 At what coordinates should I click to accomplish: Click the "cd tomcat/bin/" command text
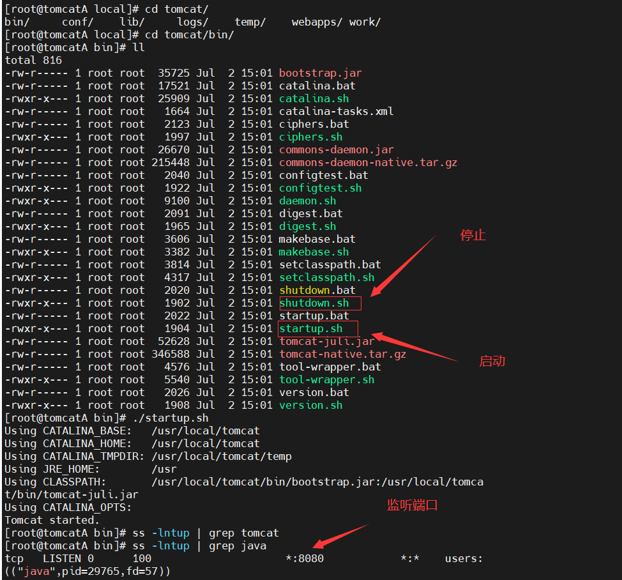[x=190, y=35]
